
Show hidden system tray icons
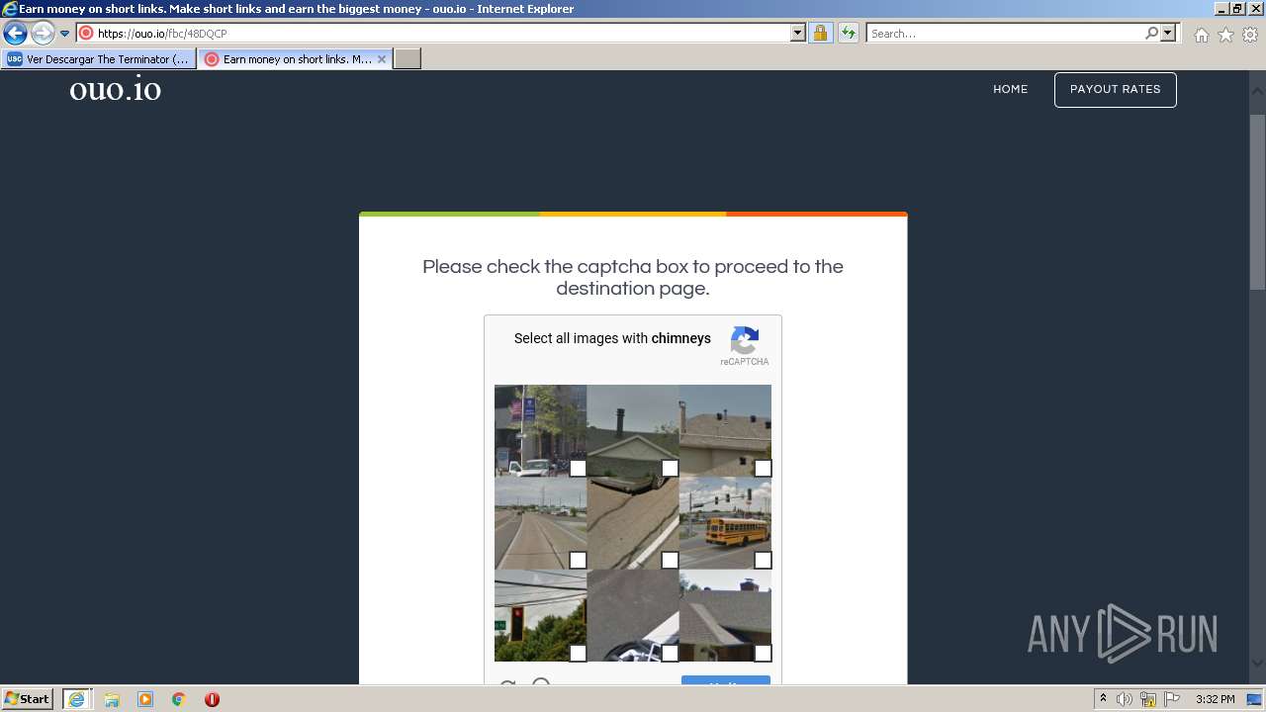1104,699
